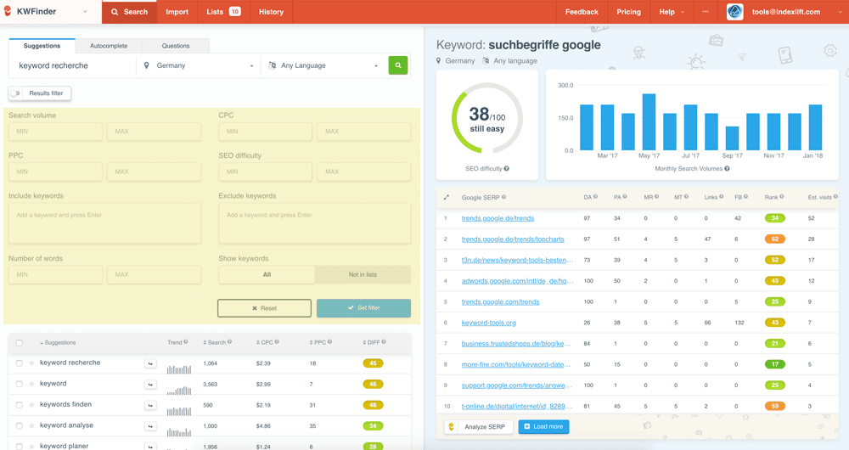
Task: Toggle the Results filter switch
Action: coord(15,93)
